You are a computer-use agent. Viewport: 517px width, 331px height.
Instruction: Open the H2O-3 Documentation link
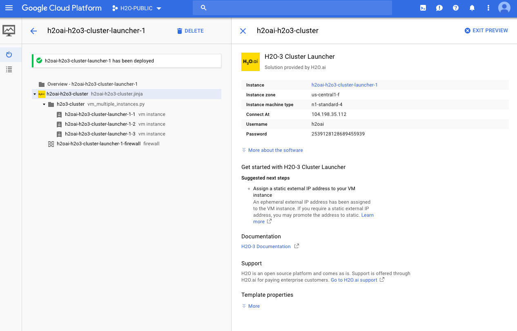pyautogui.click(x=265, y=246)
